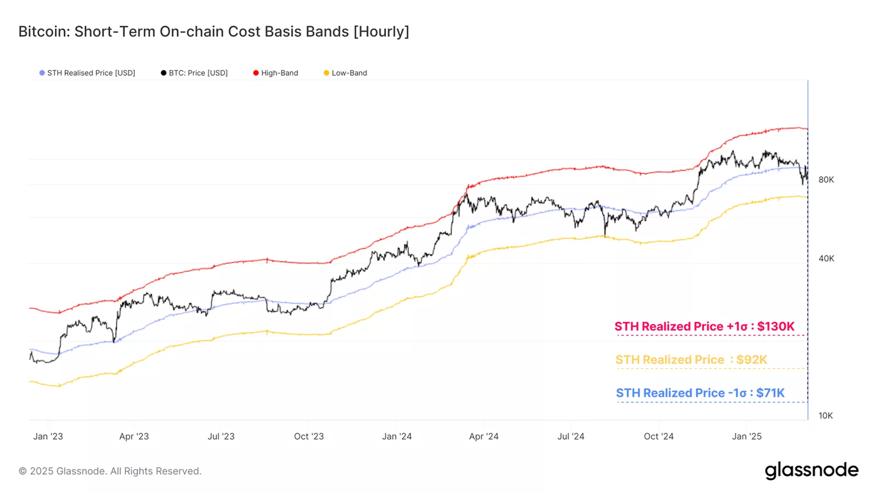Click the Jan '23 x-axis label

click(x=48, y=437)
